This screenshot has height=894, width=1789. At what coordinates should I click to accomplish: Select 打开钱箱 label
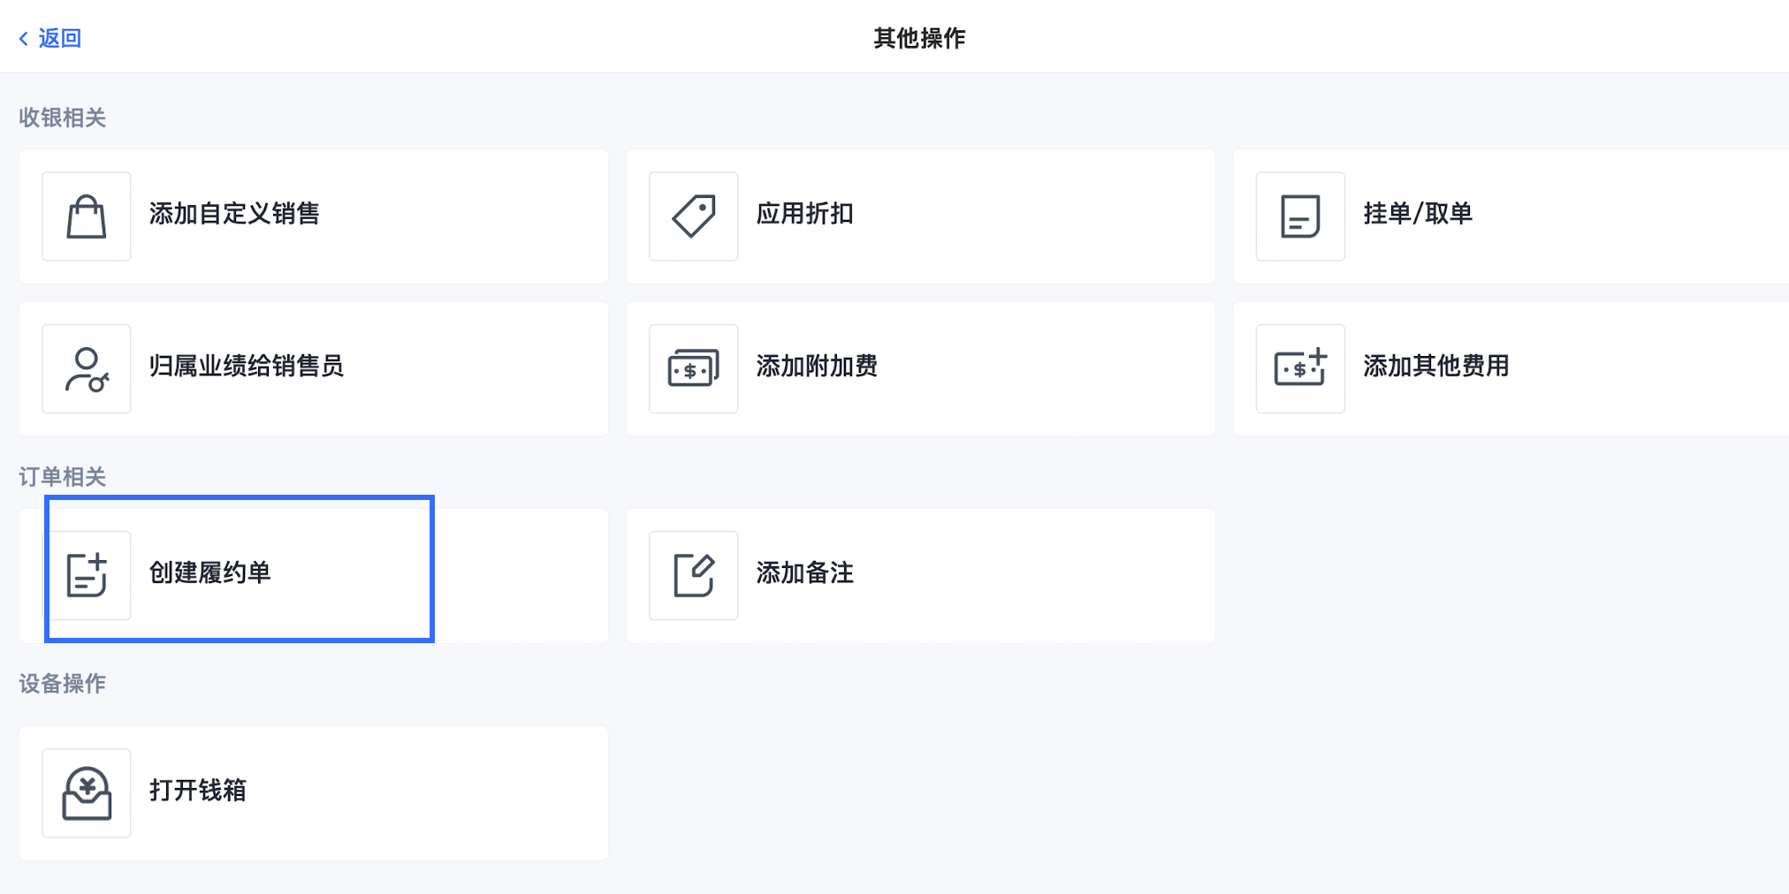click(x=198, y=790)
